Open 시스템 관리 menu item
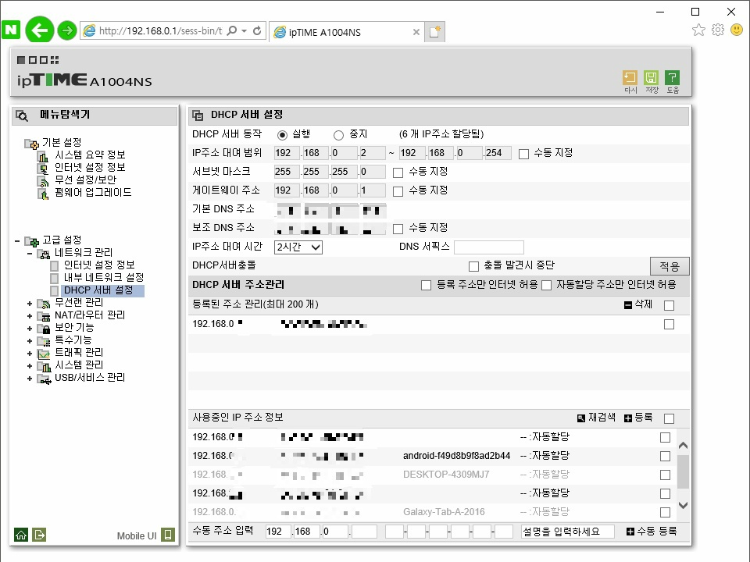Image resolution: width=750 pixels, height=562 pixels. tap(79, 365)
